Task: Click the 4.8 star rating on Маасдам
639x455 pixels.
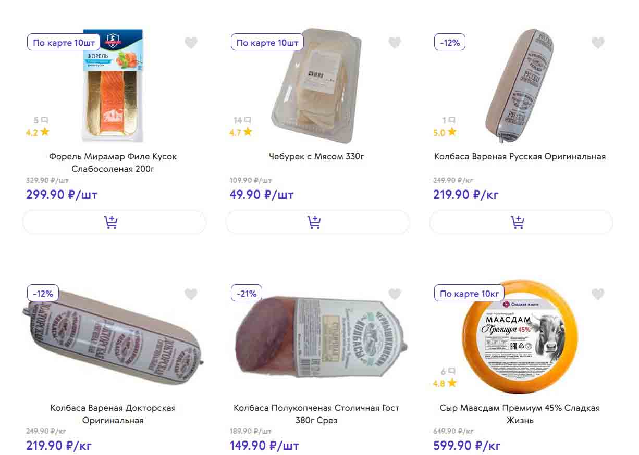Action: pos(445,384)
